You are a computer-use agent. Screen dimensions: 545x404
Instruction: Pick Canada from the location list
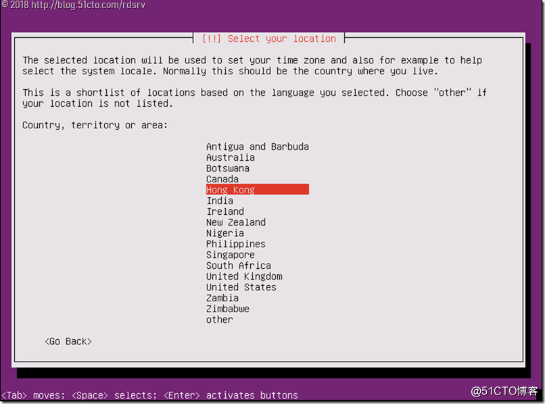tap(222, 179)
